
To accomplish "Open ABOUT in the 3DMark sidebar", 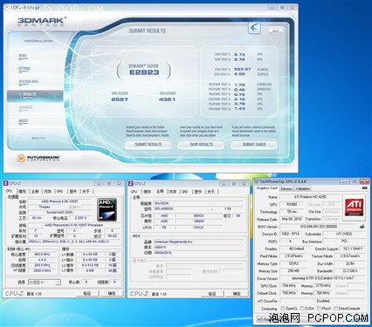I will click(24, 121).
